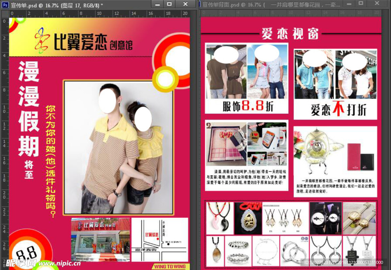Image resolution: width=391 pixels, height=270 pixels.
Task: Click the 8.8 circle badge
Action: (26, 253)
